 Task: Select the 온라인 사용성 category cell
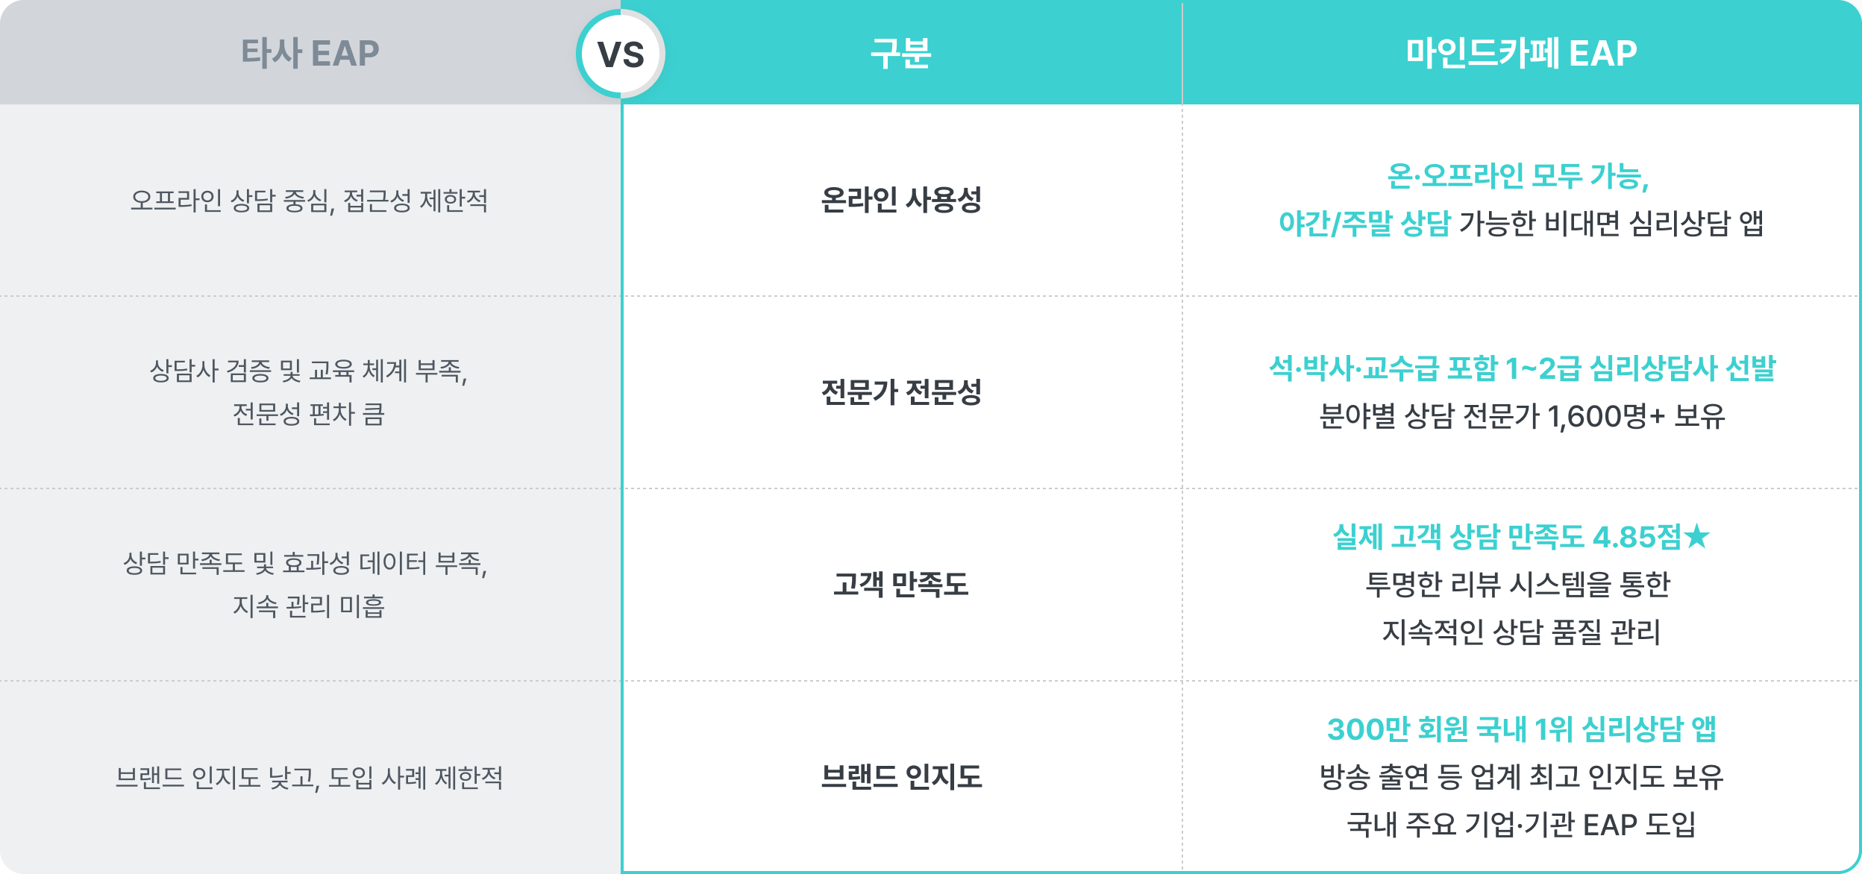(901, 200)
